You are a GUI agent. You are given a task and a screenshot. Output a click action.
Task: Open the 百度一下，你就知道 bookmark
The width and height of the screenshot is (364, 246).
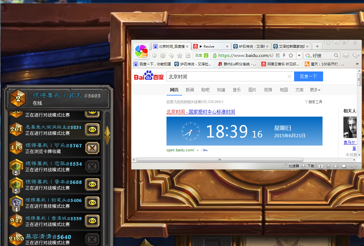[152, 64]
